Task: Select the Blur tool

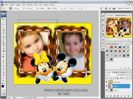Action: tap(3, 54)
